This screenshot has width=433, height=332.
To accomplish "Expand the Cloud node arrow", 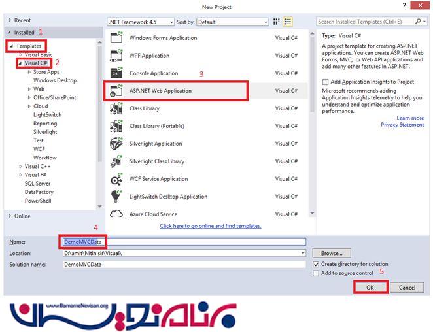I will pos(29,106).
